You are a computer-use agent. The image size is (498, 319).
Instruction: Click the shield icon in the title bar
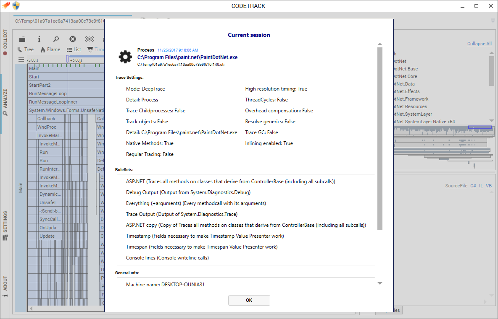(16, 5)
